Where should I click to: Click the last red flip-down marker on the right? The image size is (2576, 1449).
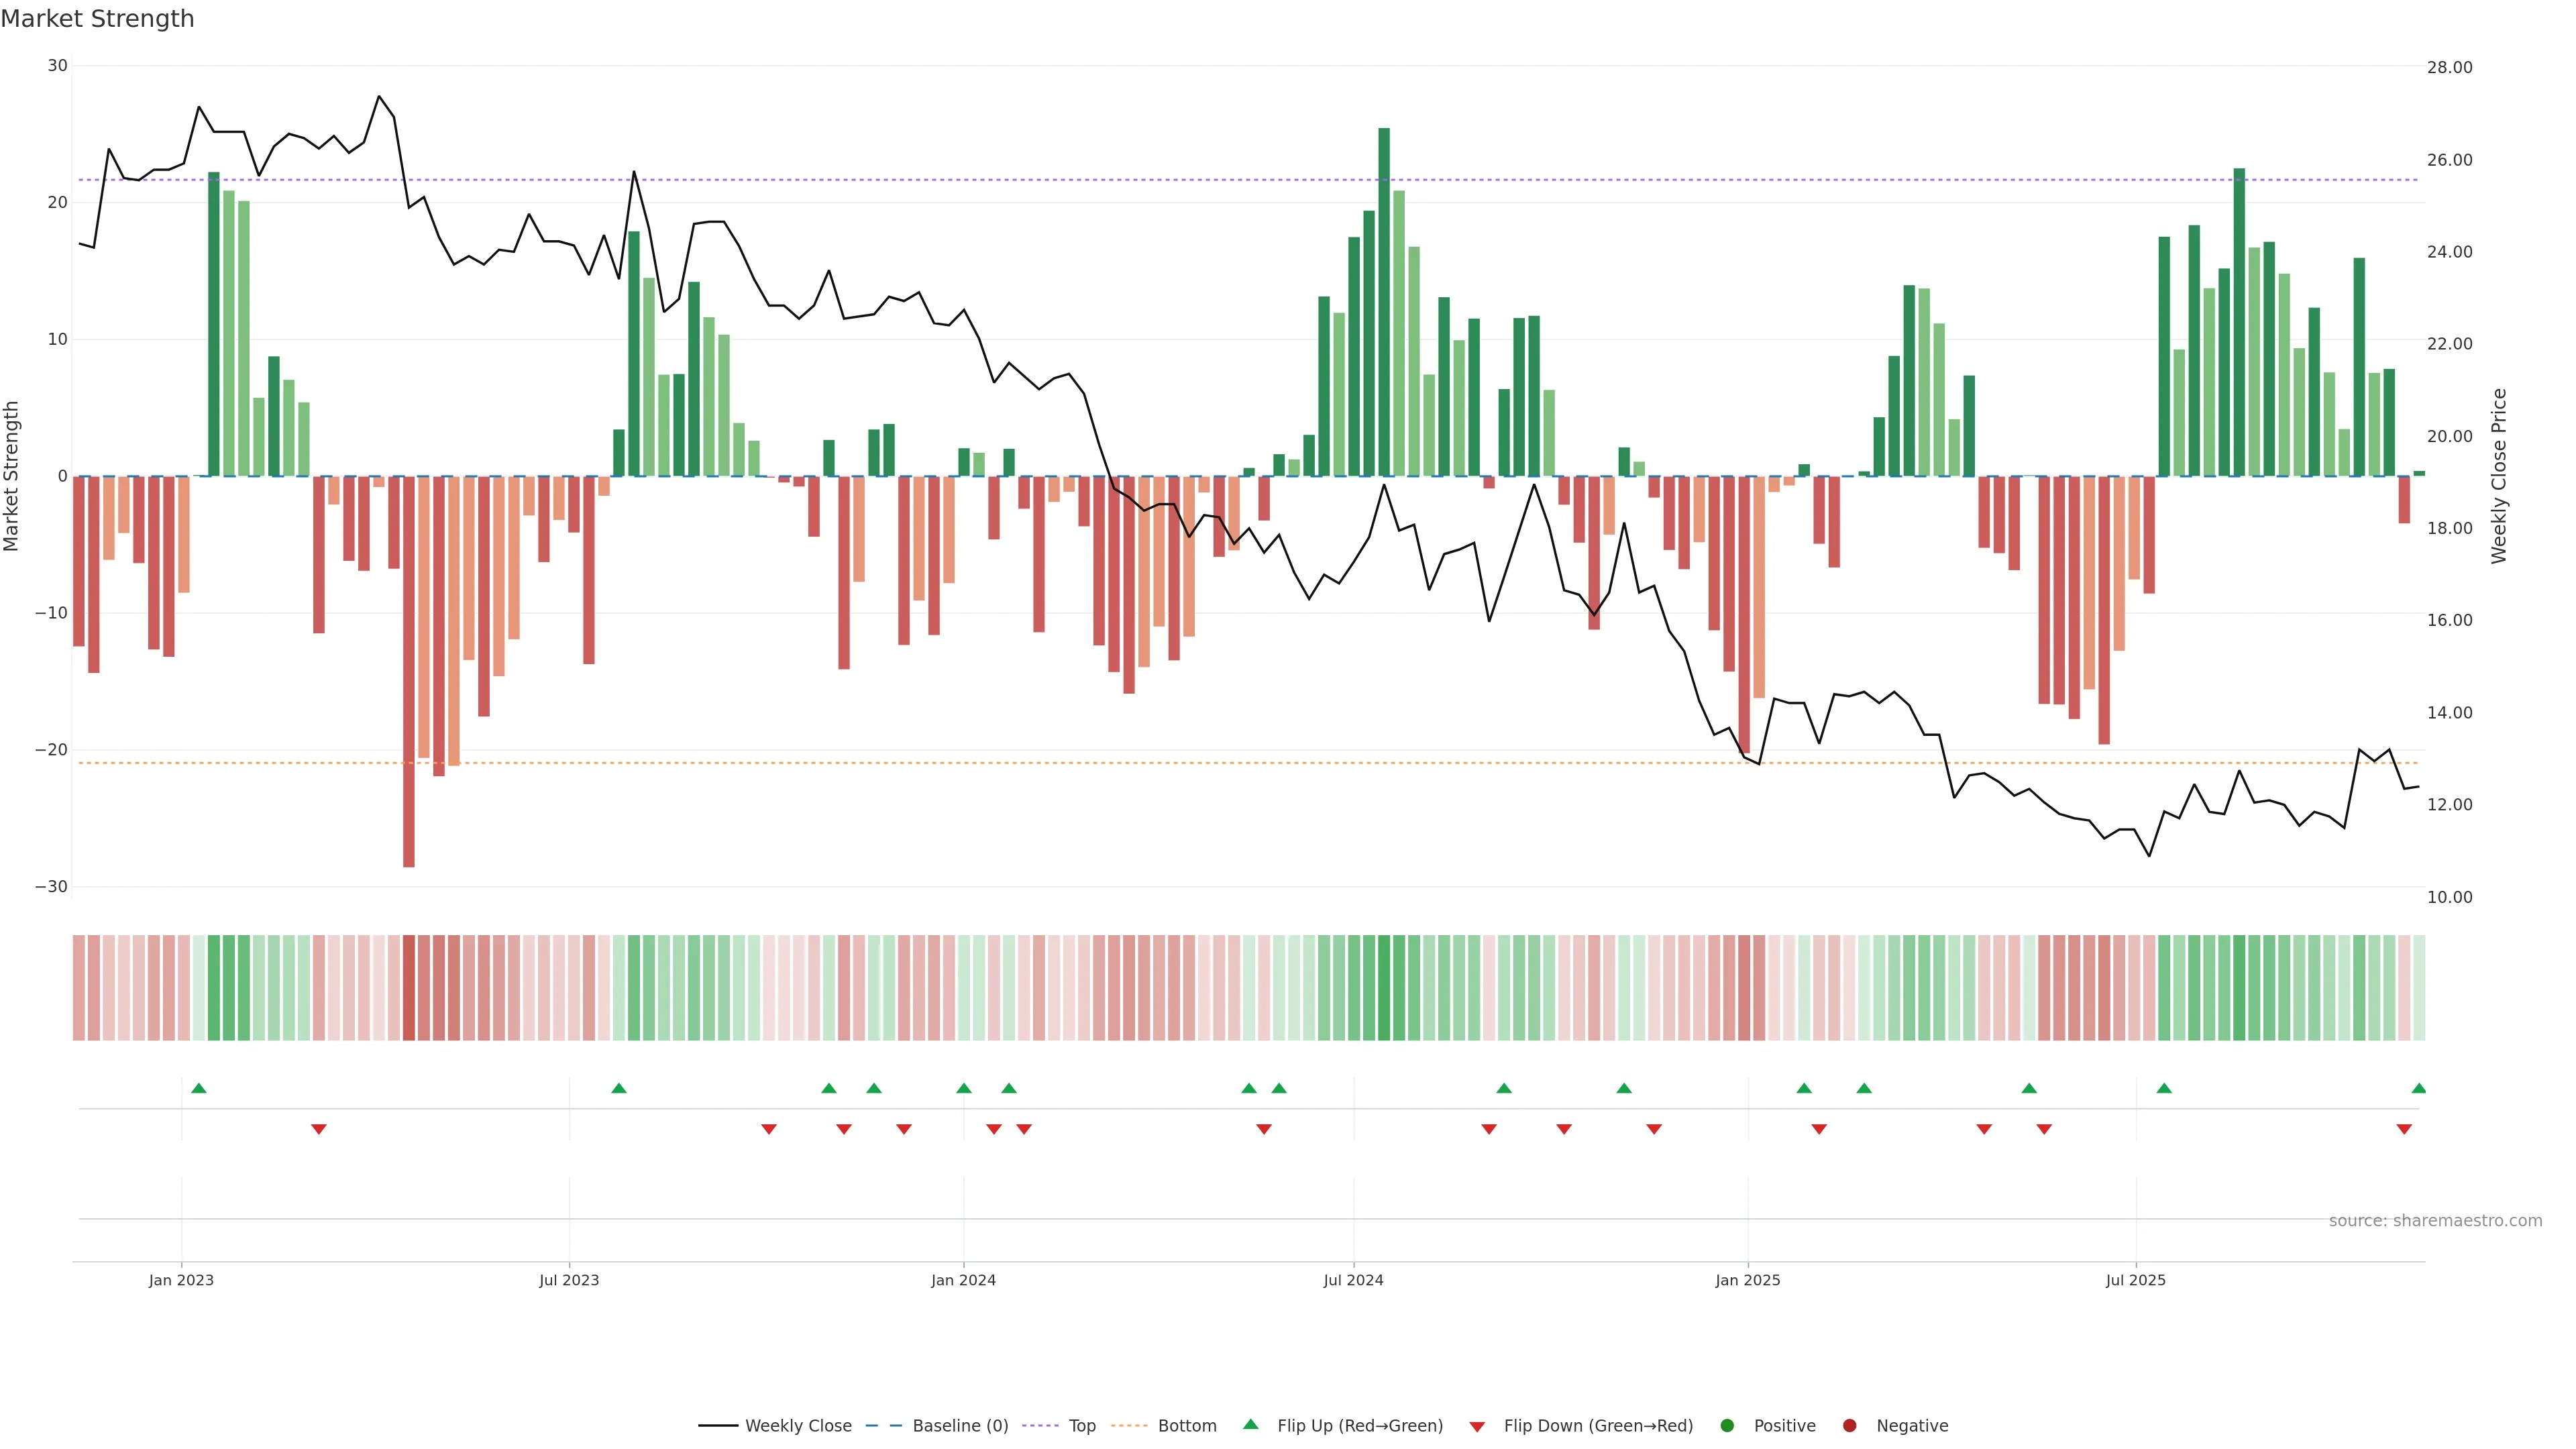pyautogui.click(x=2404, y=1129)
